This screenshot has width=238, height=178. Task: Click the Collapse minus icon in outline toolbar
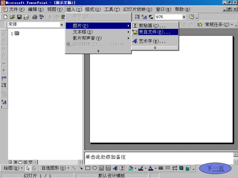[4, 64]
